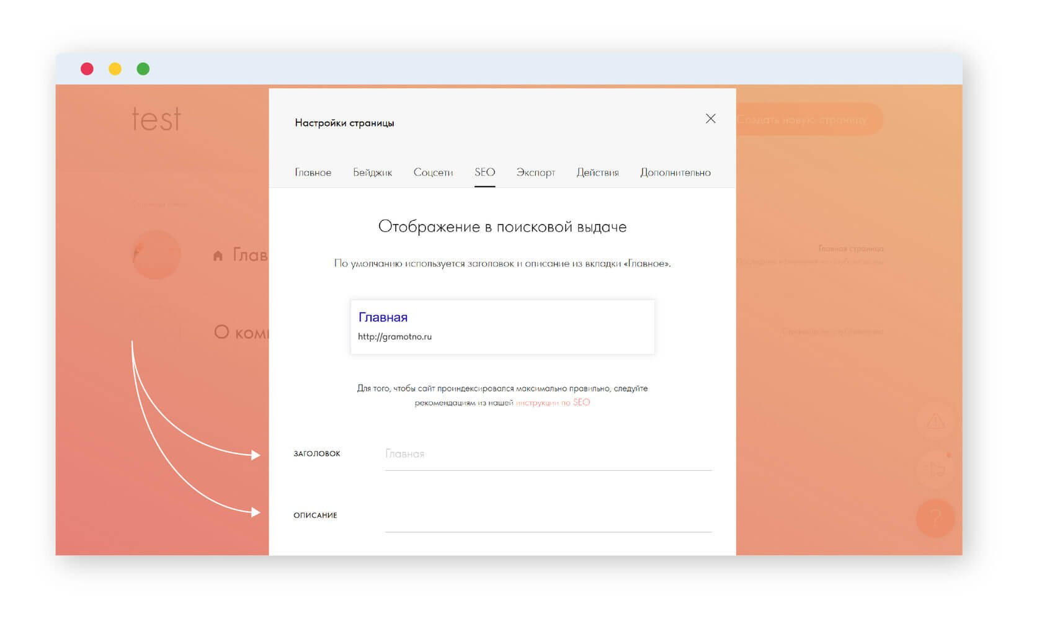Click the circle icon beside О ком page
Viewport: 1042px width, 639px height.
[221, 332]
